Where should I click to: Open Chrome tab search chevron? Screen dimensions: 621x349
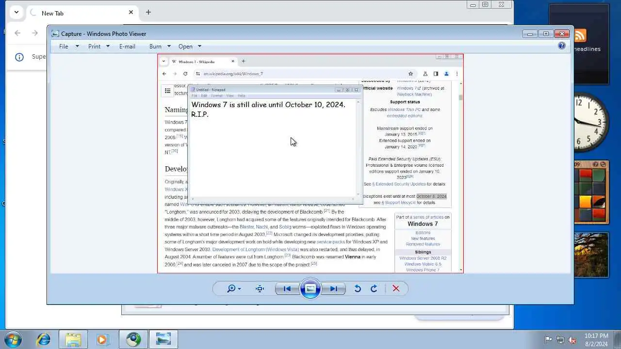pyautogui.click(x=16, y=12)
